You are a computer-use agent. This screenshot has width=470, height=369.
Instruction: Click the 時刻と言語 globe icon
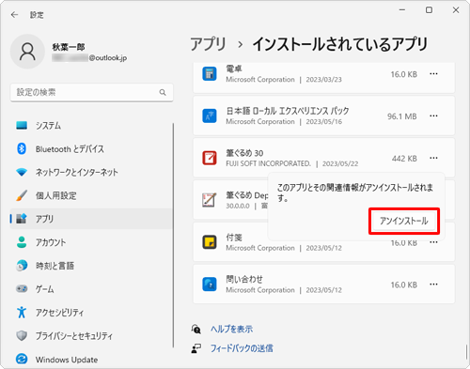point(22,266)
